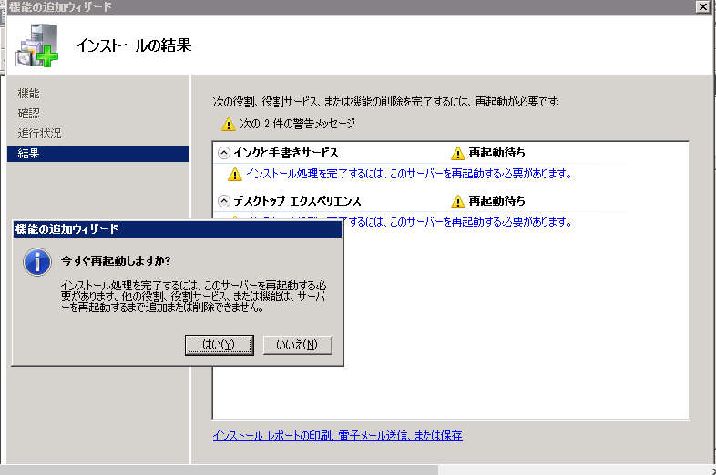This screenshot has width=716, height=475.
Task: Collapse the デスクトップ エクスペリエンス section
Action: [224, 201]
